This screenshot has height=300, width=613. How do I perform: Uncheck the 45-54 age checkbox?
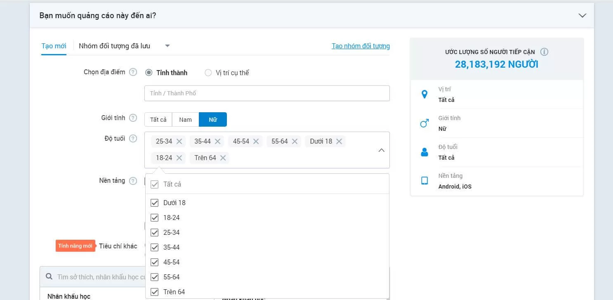pos(155,262)
